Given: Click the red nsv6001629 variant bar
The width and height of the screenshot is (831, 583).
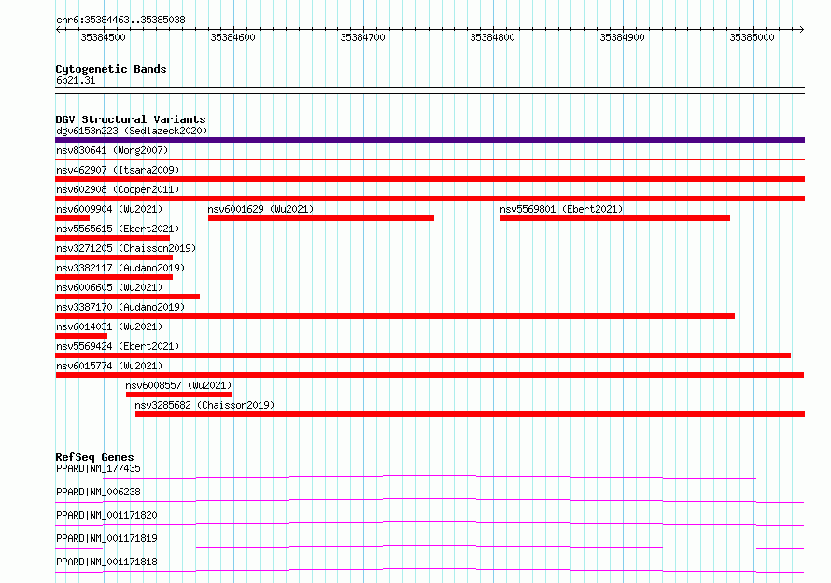Looking at the screenshot, I should [x=321, y=218].
